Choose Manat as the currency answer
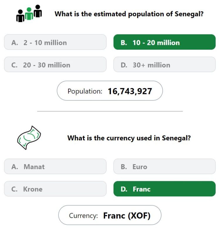 click(x=55, y=166)
